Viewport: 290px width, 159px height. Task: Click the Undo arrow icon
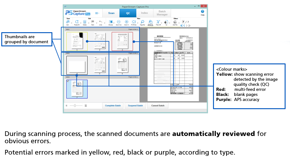coord(100,22)
